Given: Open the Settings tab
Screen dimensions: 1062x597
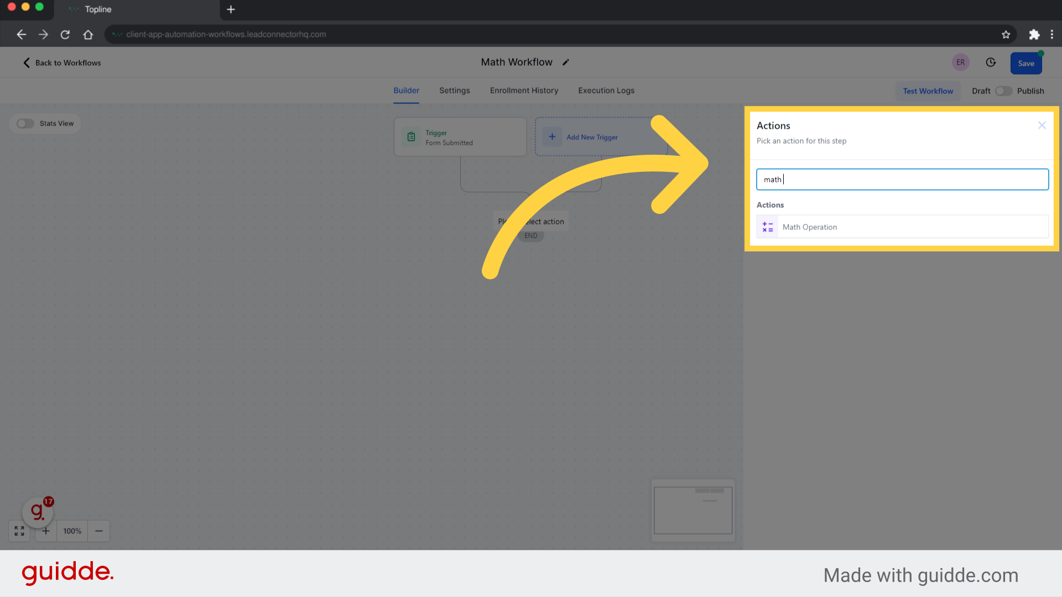Looking at the screenshot, I should coord(454,91).
